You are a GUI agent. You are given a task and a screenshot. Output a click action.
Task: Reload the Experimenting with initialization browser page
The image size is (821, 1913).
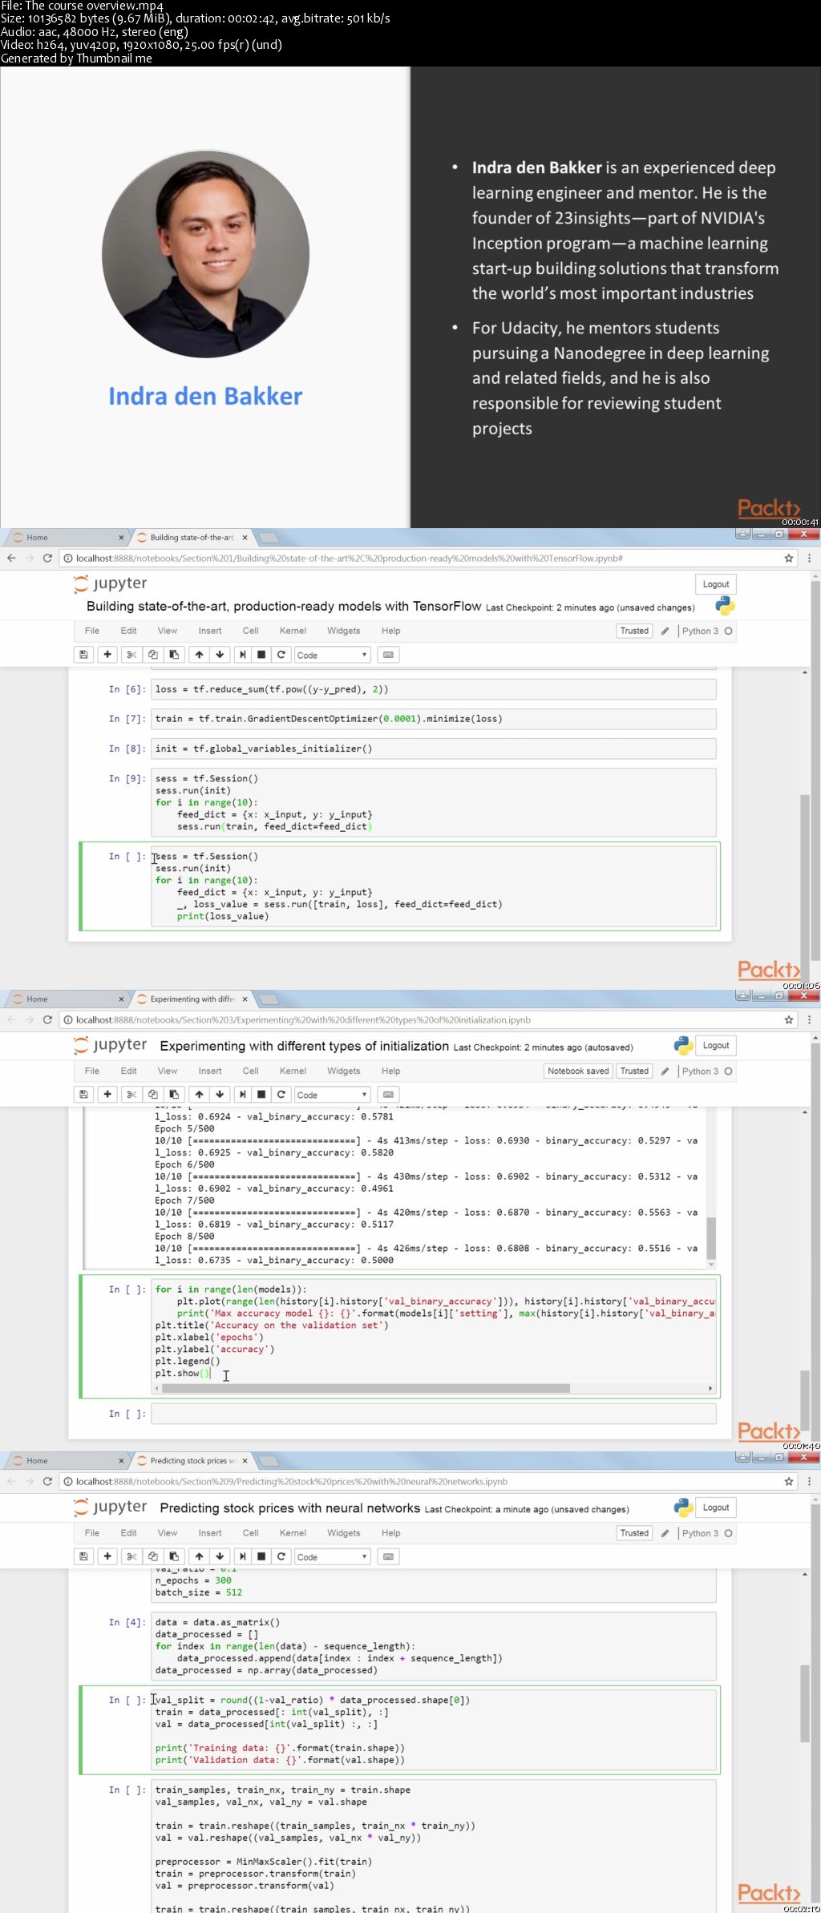47,1019
